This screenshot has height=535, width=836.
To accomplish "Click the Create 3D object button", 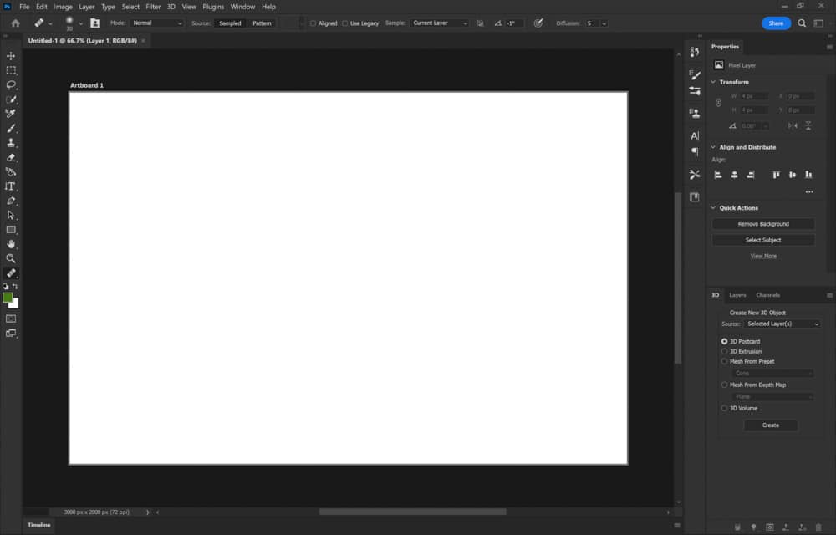I will pos(771,425).
